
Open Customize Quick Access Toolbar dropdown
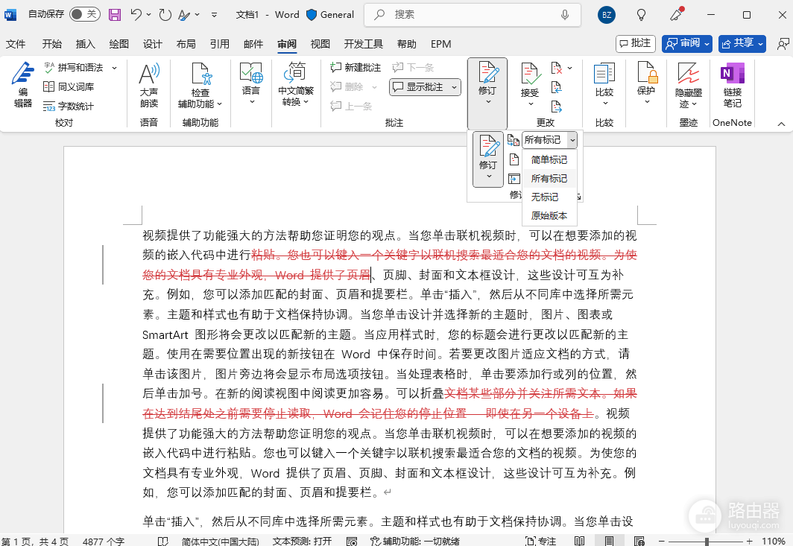(215, 15)
